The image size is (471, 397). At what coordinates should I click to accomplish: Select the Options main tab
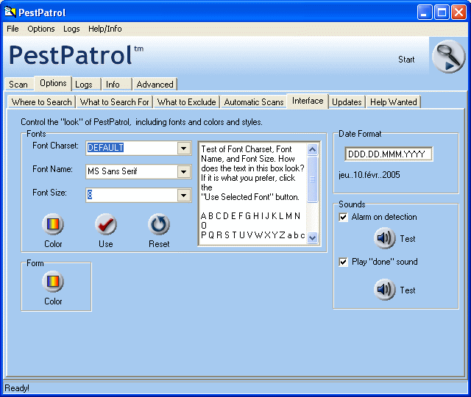[x=53, y=83]
